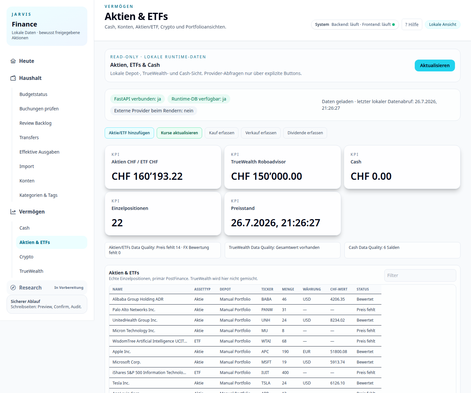471x393 pixels.
Task: Go to Budgetstatus page
Action: [51, 94]
